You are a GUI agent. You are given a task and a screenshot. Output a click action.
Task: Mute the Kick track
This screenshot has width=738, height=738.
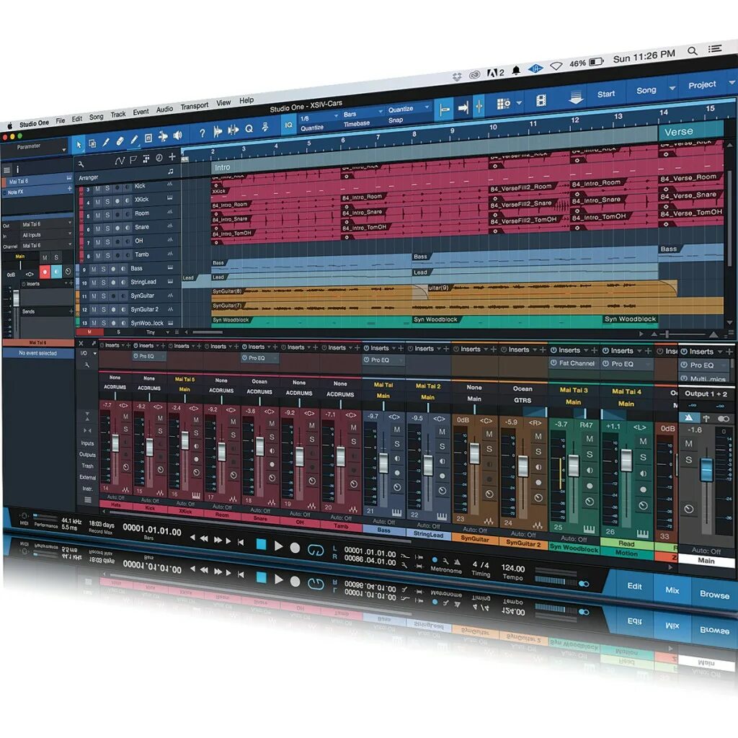tap(97, 188)
